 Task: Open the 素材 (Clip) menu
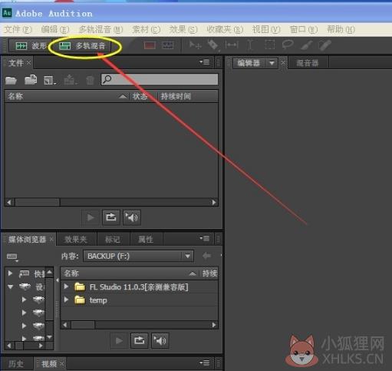pyautogui.click(x=146, y=29)
